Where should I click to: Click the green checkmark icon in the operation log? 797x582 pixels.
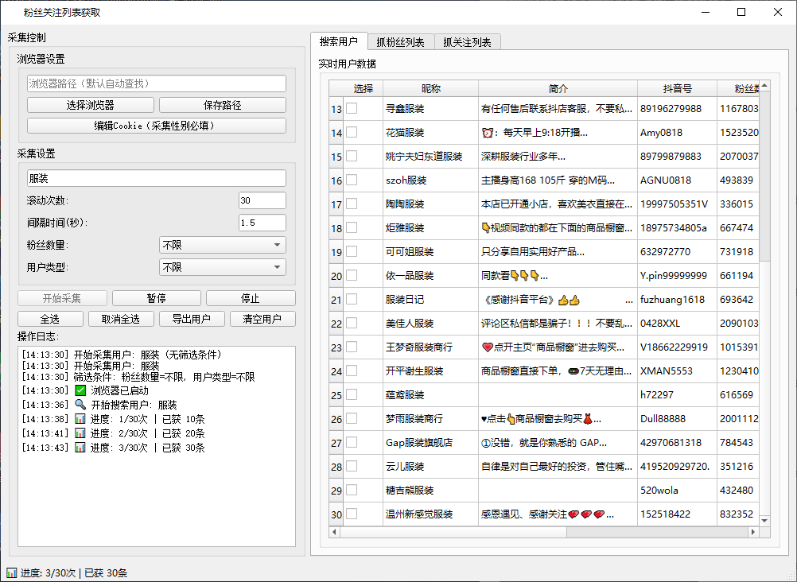click(80, 390)
